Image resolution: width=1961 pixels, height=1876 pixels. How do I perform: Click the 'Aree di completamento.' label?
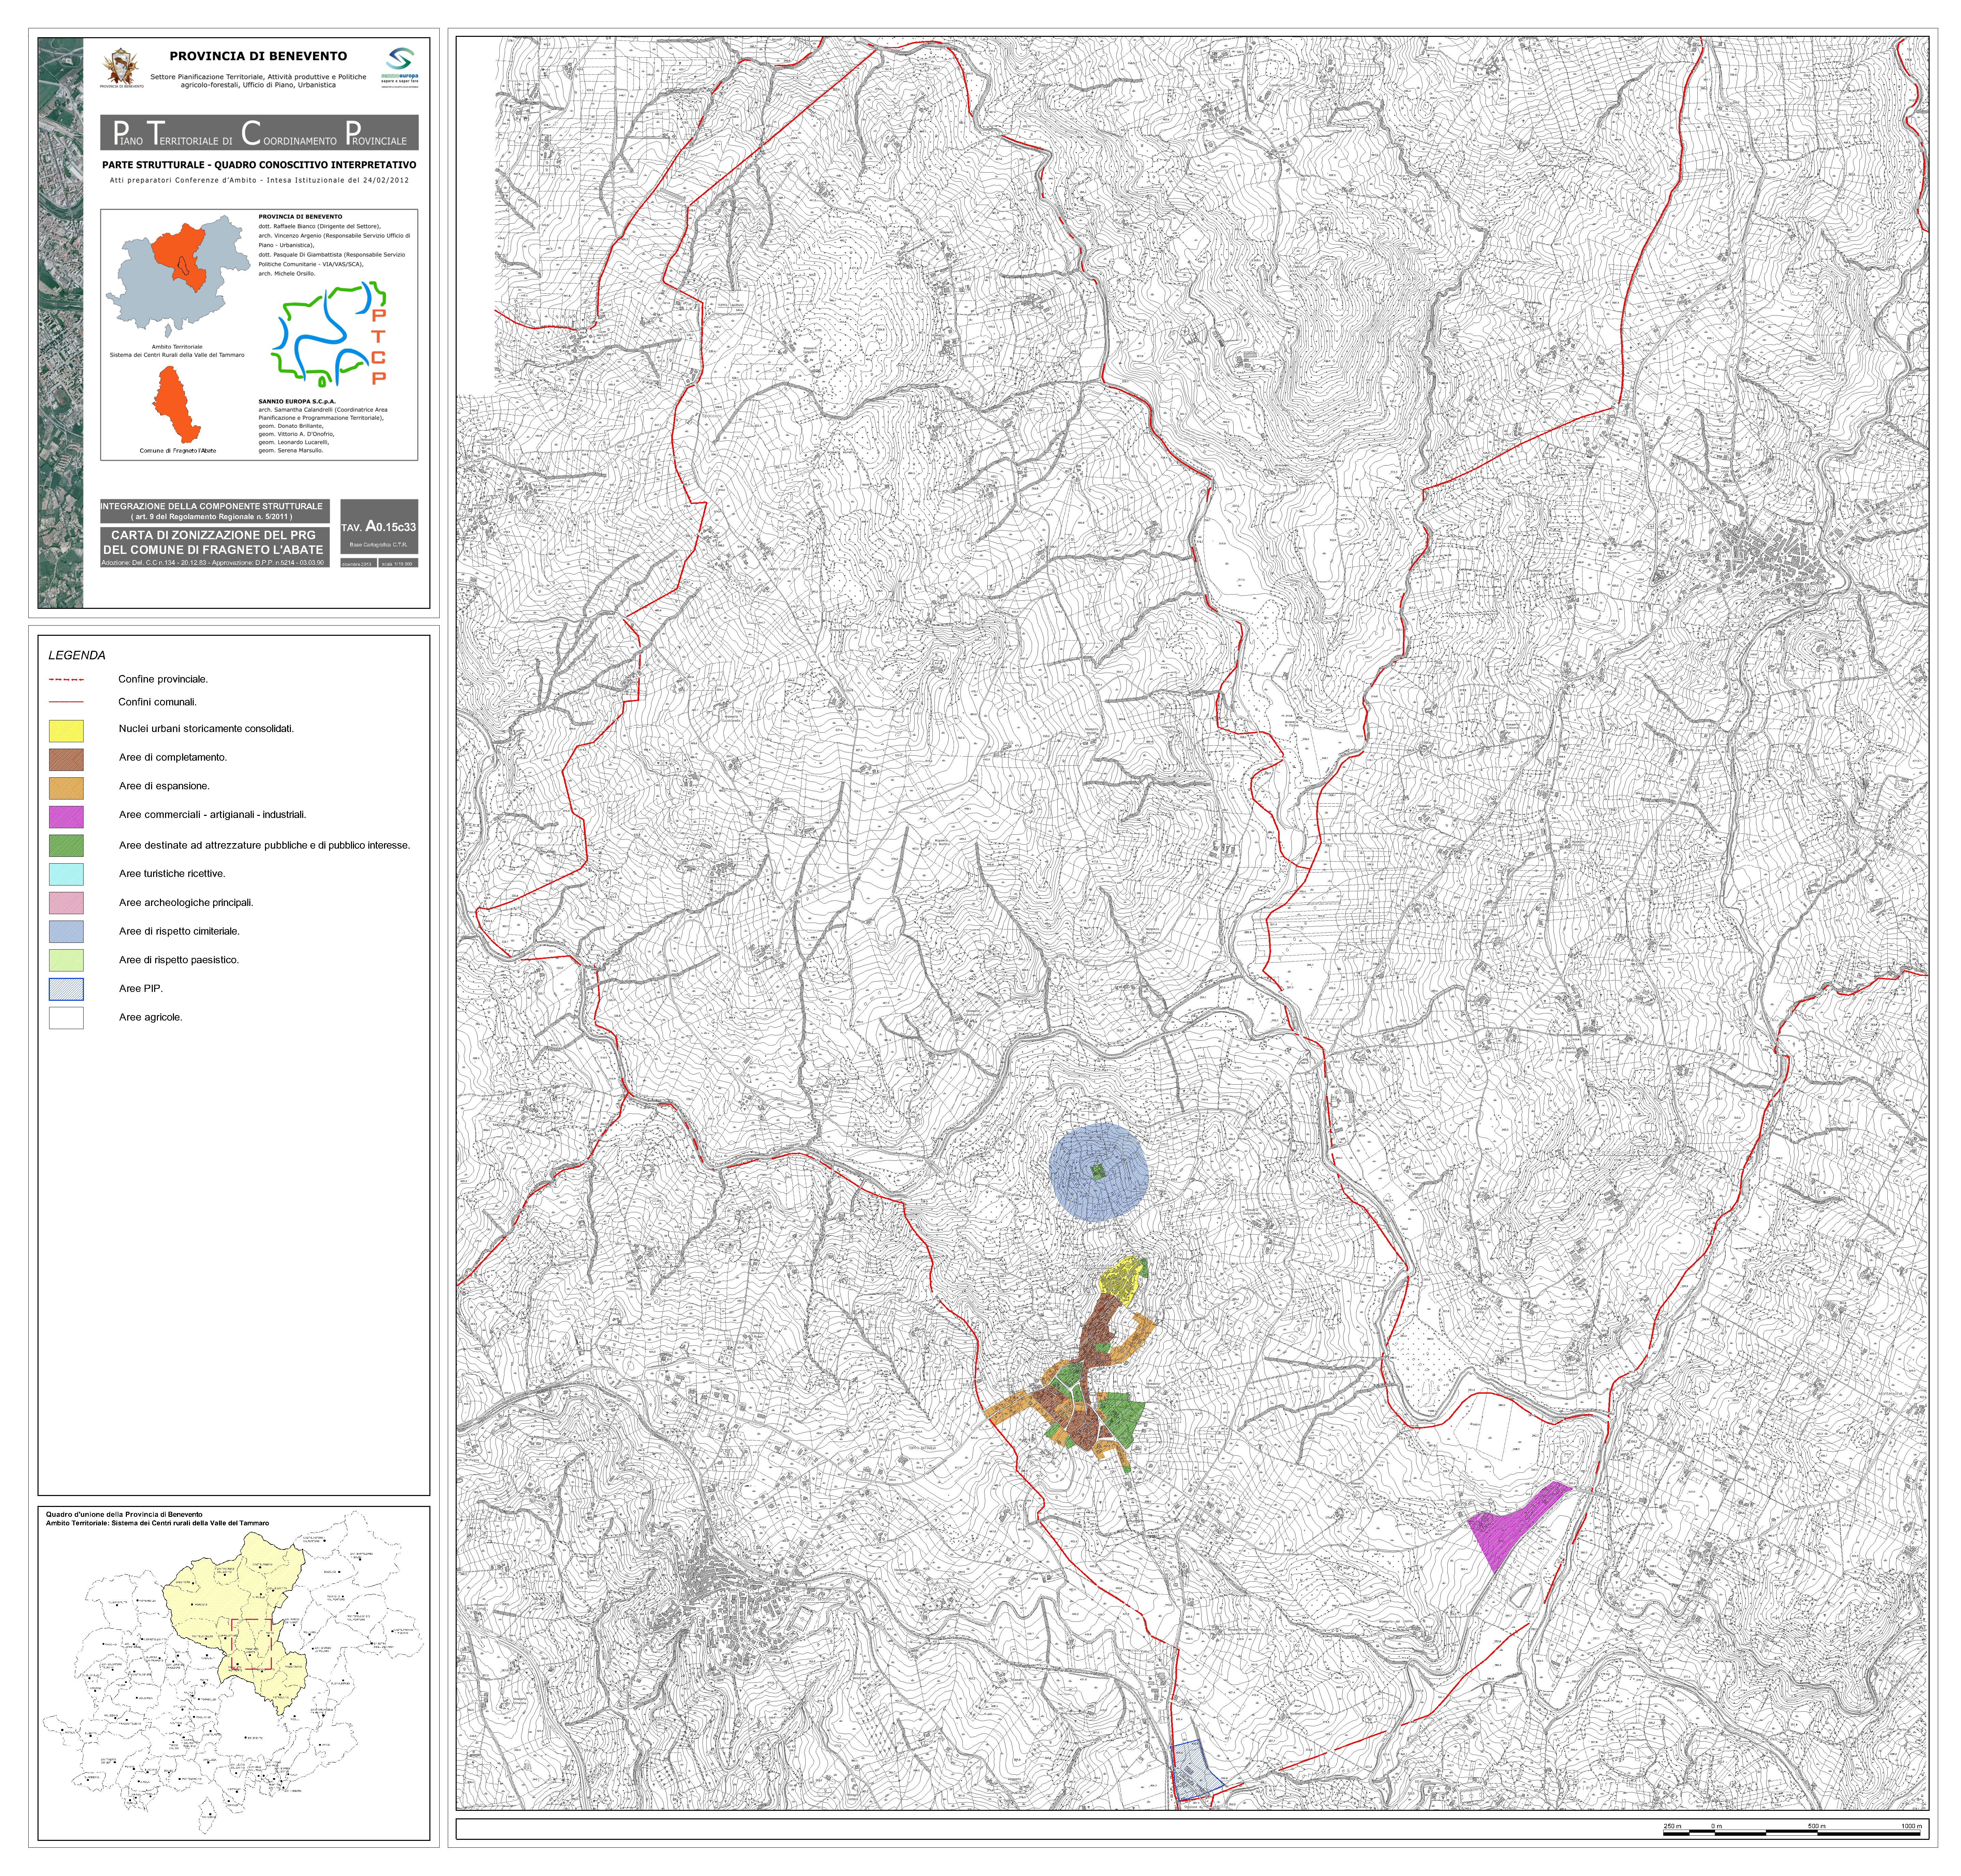coord(173,758)
